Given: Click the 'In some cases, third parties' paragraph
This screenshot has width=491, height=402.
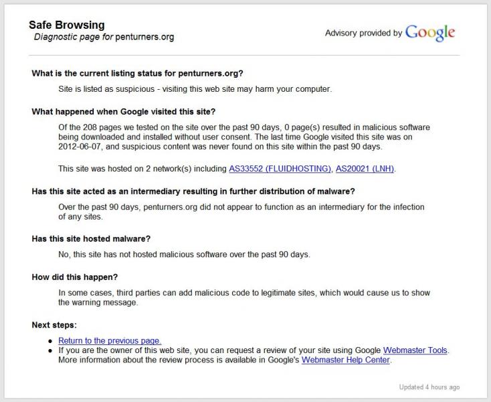Looking at the screenshot, I should click(x=243, y=297).
